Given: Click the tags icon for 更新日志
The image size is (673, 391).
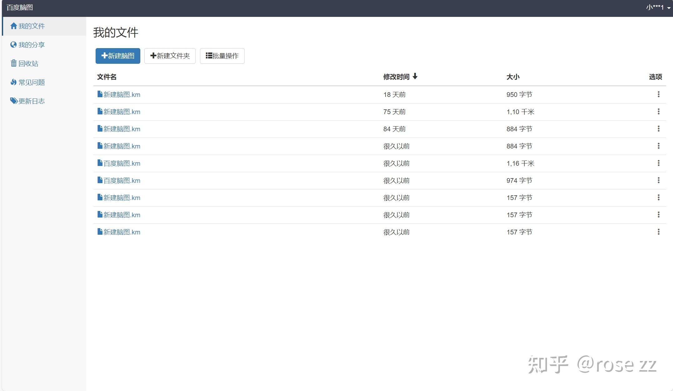Looking at the screenshot, I should 14,101.
